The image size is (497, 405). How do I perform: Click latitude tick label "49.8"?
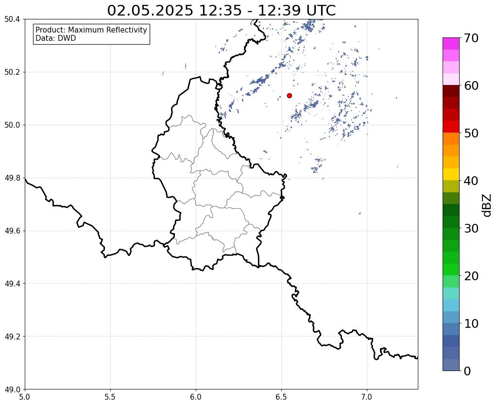[12, 178]
